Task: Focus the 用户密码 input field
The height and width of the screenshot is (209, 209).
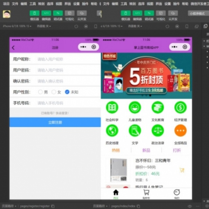Action: pos(68,70)
